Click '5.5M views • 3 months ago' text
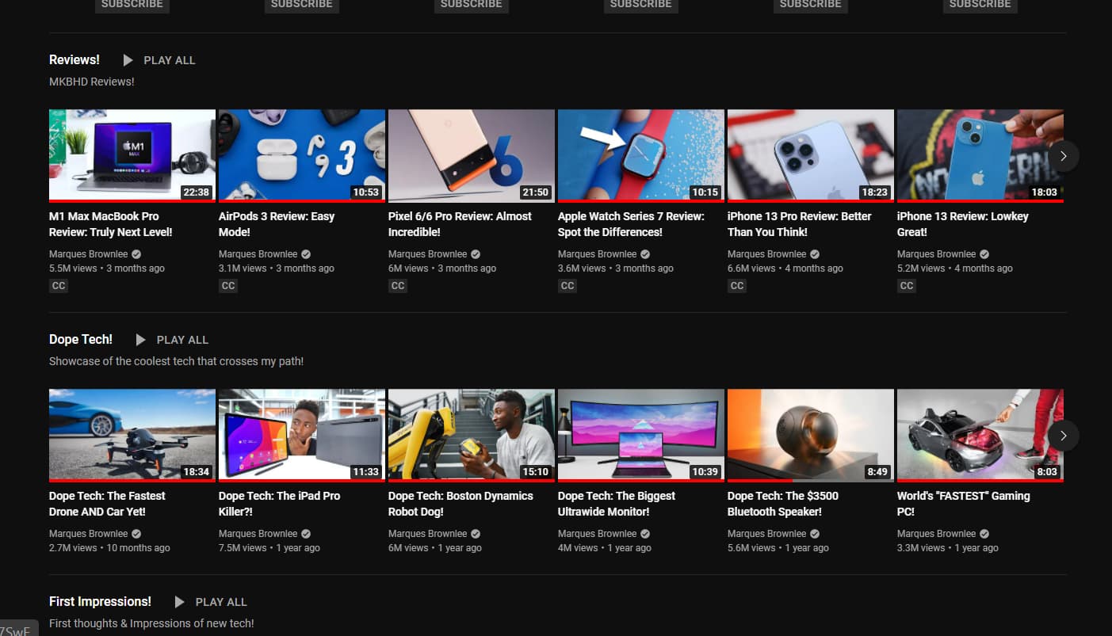1112x636 pixels. 107,268
